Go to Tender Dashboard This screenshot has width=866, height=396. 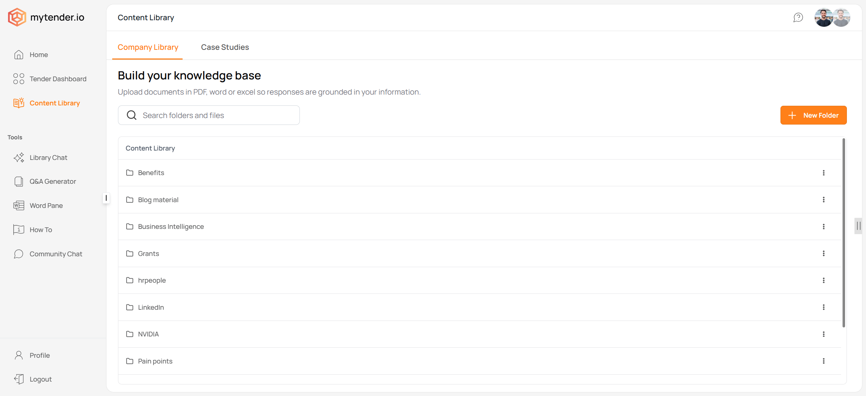(x=58, y=79)
